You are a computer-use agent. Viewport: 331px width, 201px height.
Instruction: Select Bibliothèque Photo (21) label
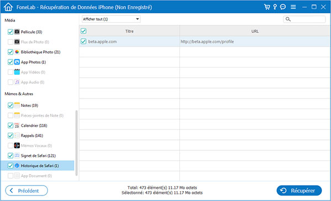(40, 52)
